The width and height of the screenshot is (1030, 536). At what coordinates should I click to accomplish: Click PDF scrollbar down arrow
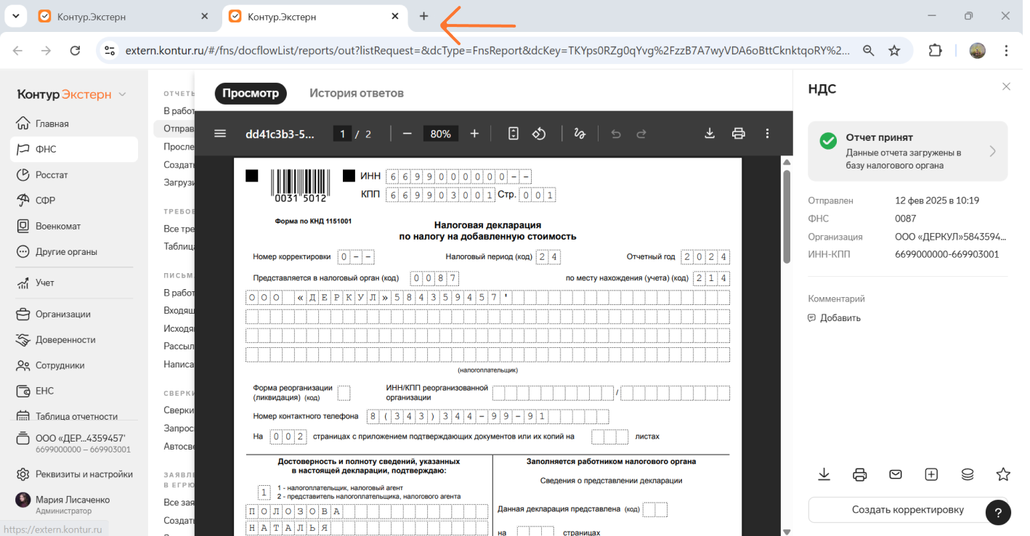pos(787,531)
